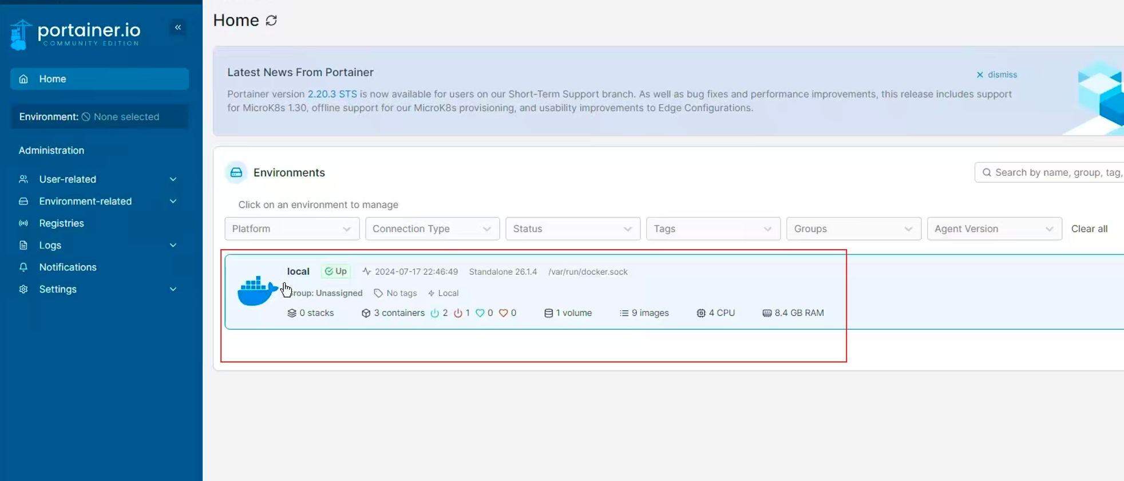Click the Home house icon in sidebar

click(x=23, y=79)
